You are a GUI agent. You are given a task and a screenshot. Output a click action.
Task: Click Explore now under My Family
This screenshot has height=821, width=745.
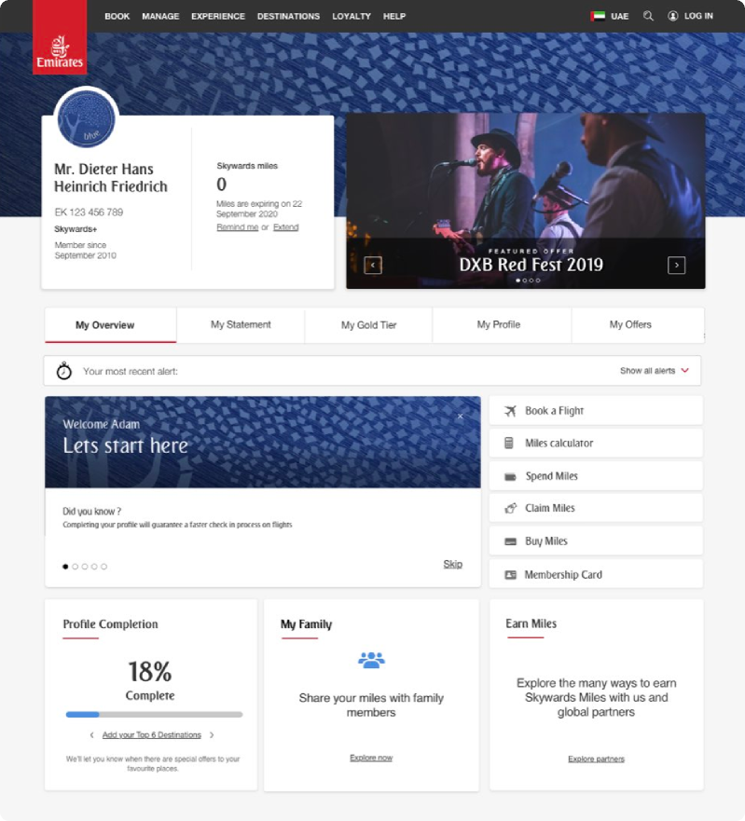tap(371, 758)
